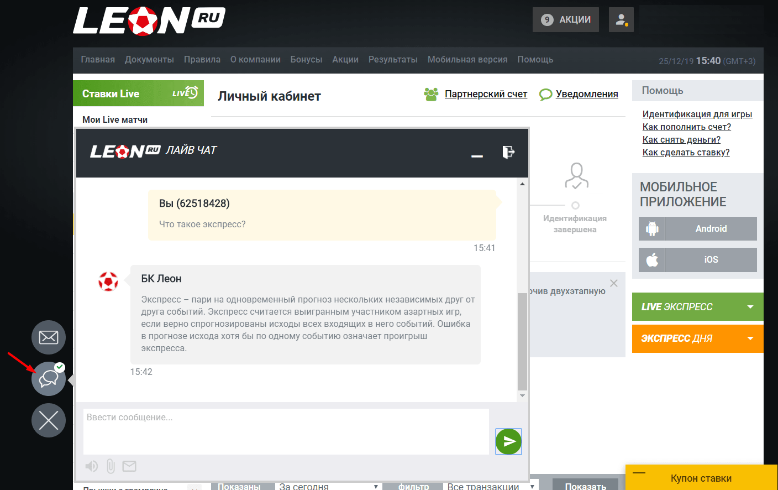Open Правила menu item

click(x=202, y=60)
